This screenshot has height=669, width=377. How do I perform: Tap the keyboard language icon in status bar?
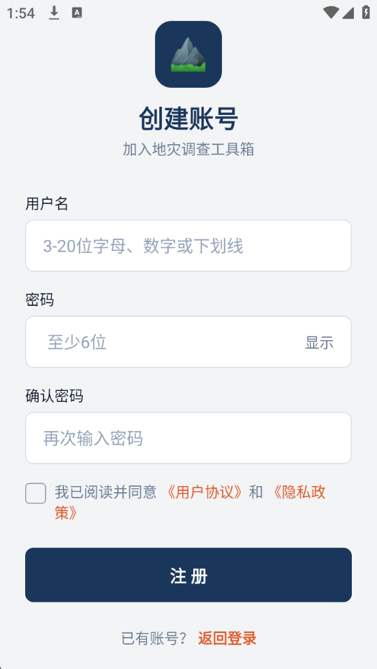coord(77,13)
